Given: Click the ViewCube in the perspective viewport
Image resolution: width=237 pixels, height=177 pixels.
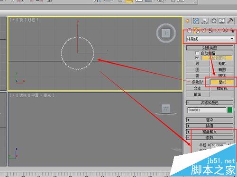Looking at the screenshot, I should (166, 109).
